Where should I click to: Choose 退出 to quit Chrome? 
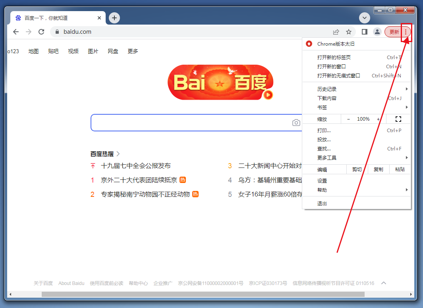click(x=356, y=204)
